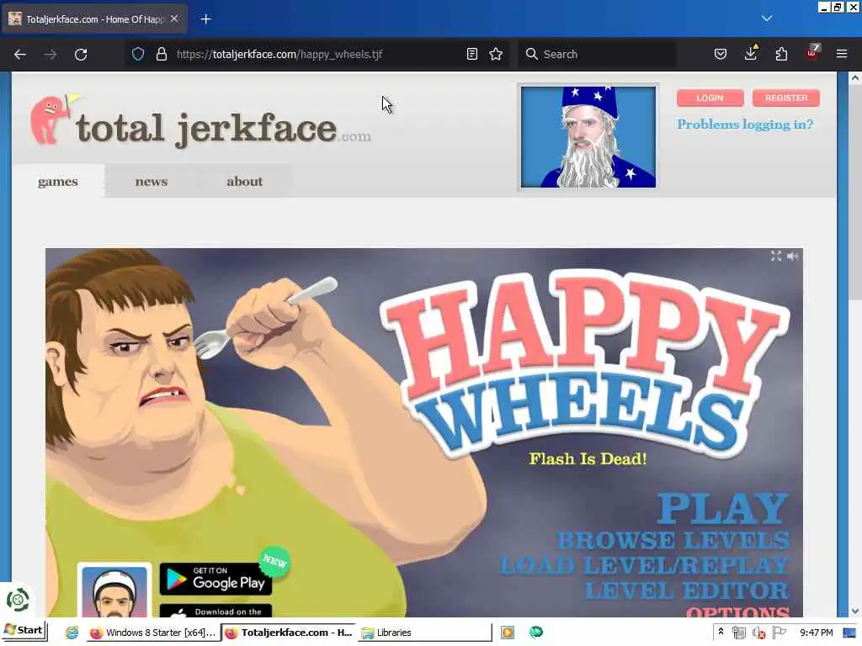Toggle the game fullscreen icon
This screenshot has height=646, width=862.
coord(775,256)
